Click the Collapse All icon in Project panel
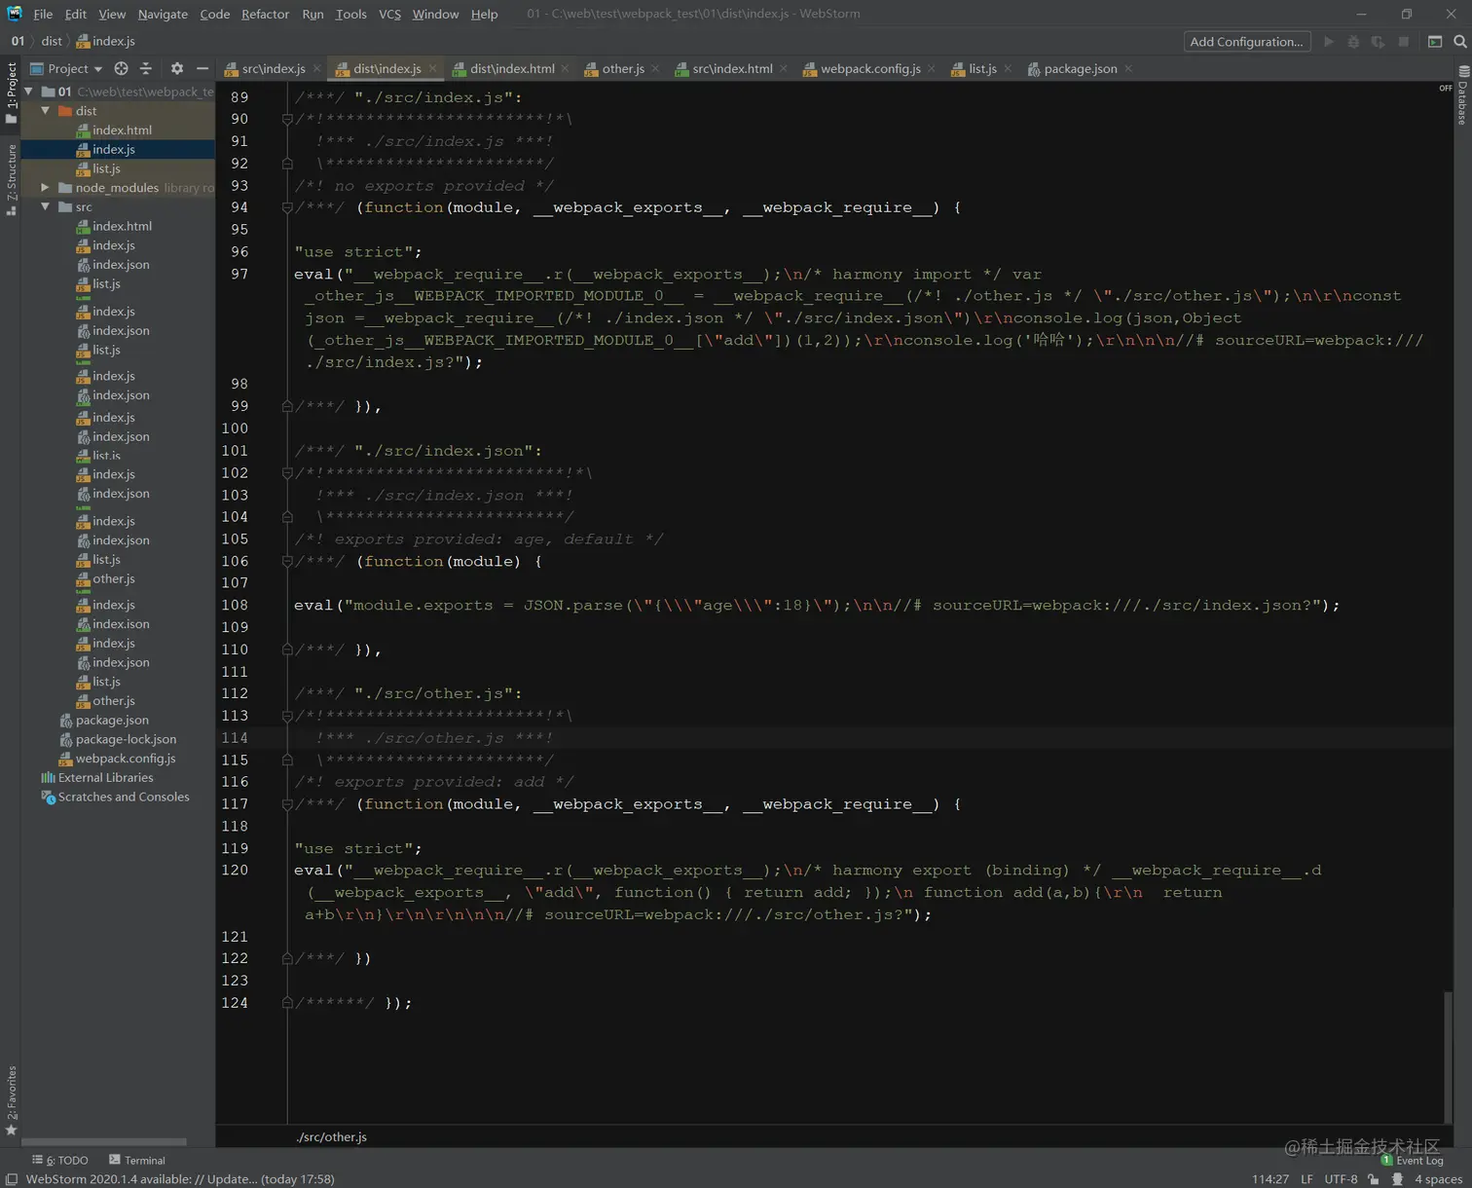Viewport: 1472px width, 1188px height. tap(146, 68)
